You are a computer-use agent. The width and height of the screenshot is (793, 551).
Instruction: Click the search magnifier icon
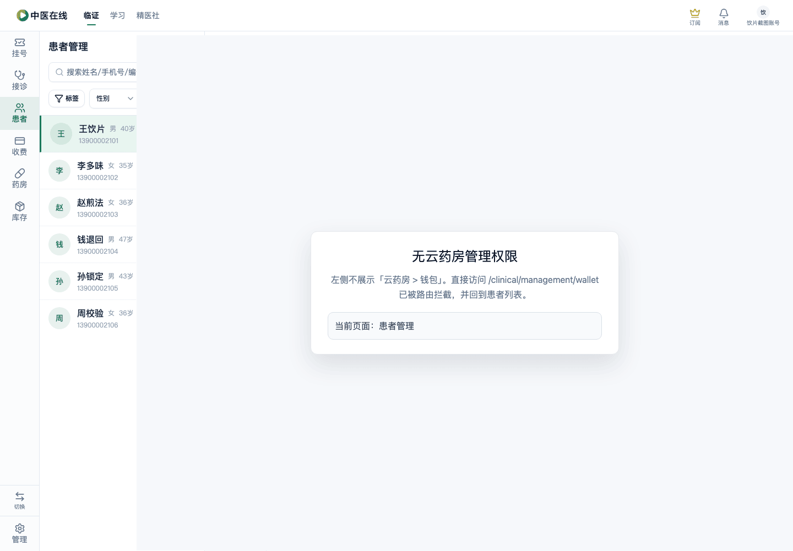pyautogui.click(x=59, y=72)
